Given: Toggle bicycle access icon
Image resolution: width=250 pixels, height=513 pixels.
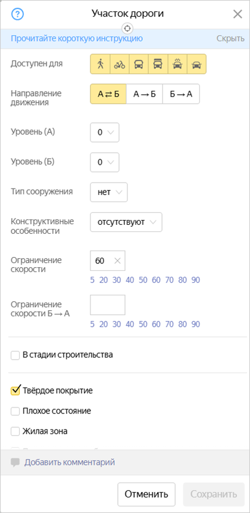Looking at the screenshot, I should [120, 64].
